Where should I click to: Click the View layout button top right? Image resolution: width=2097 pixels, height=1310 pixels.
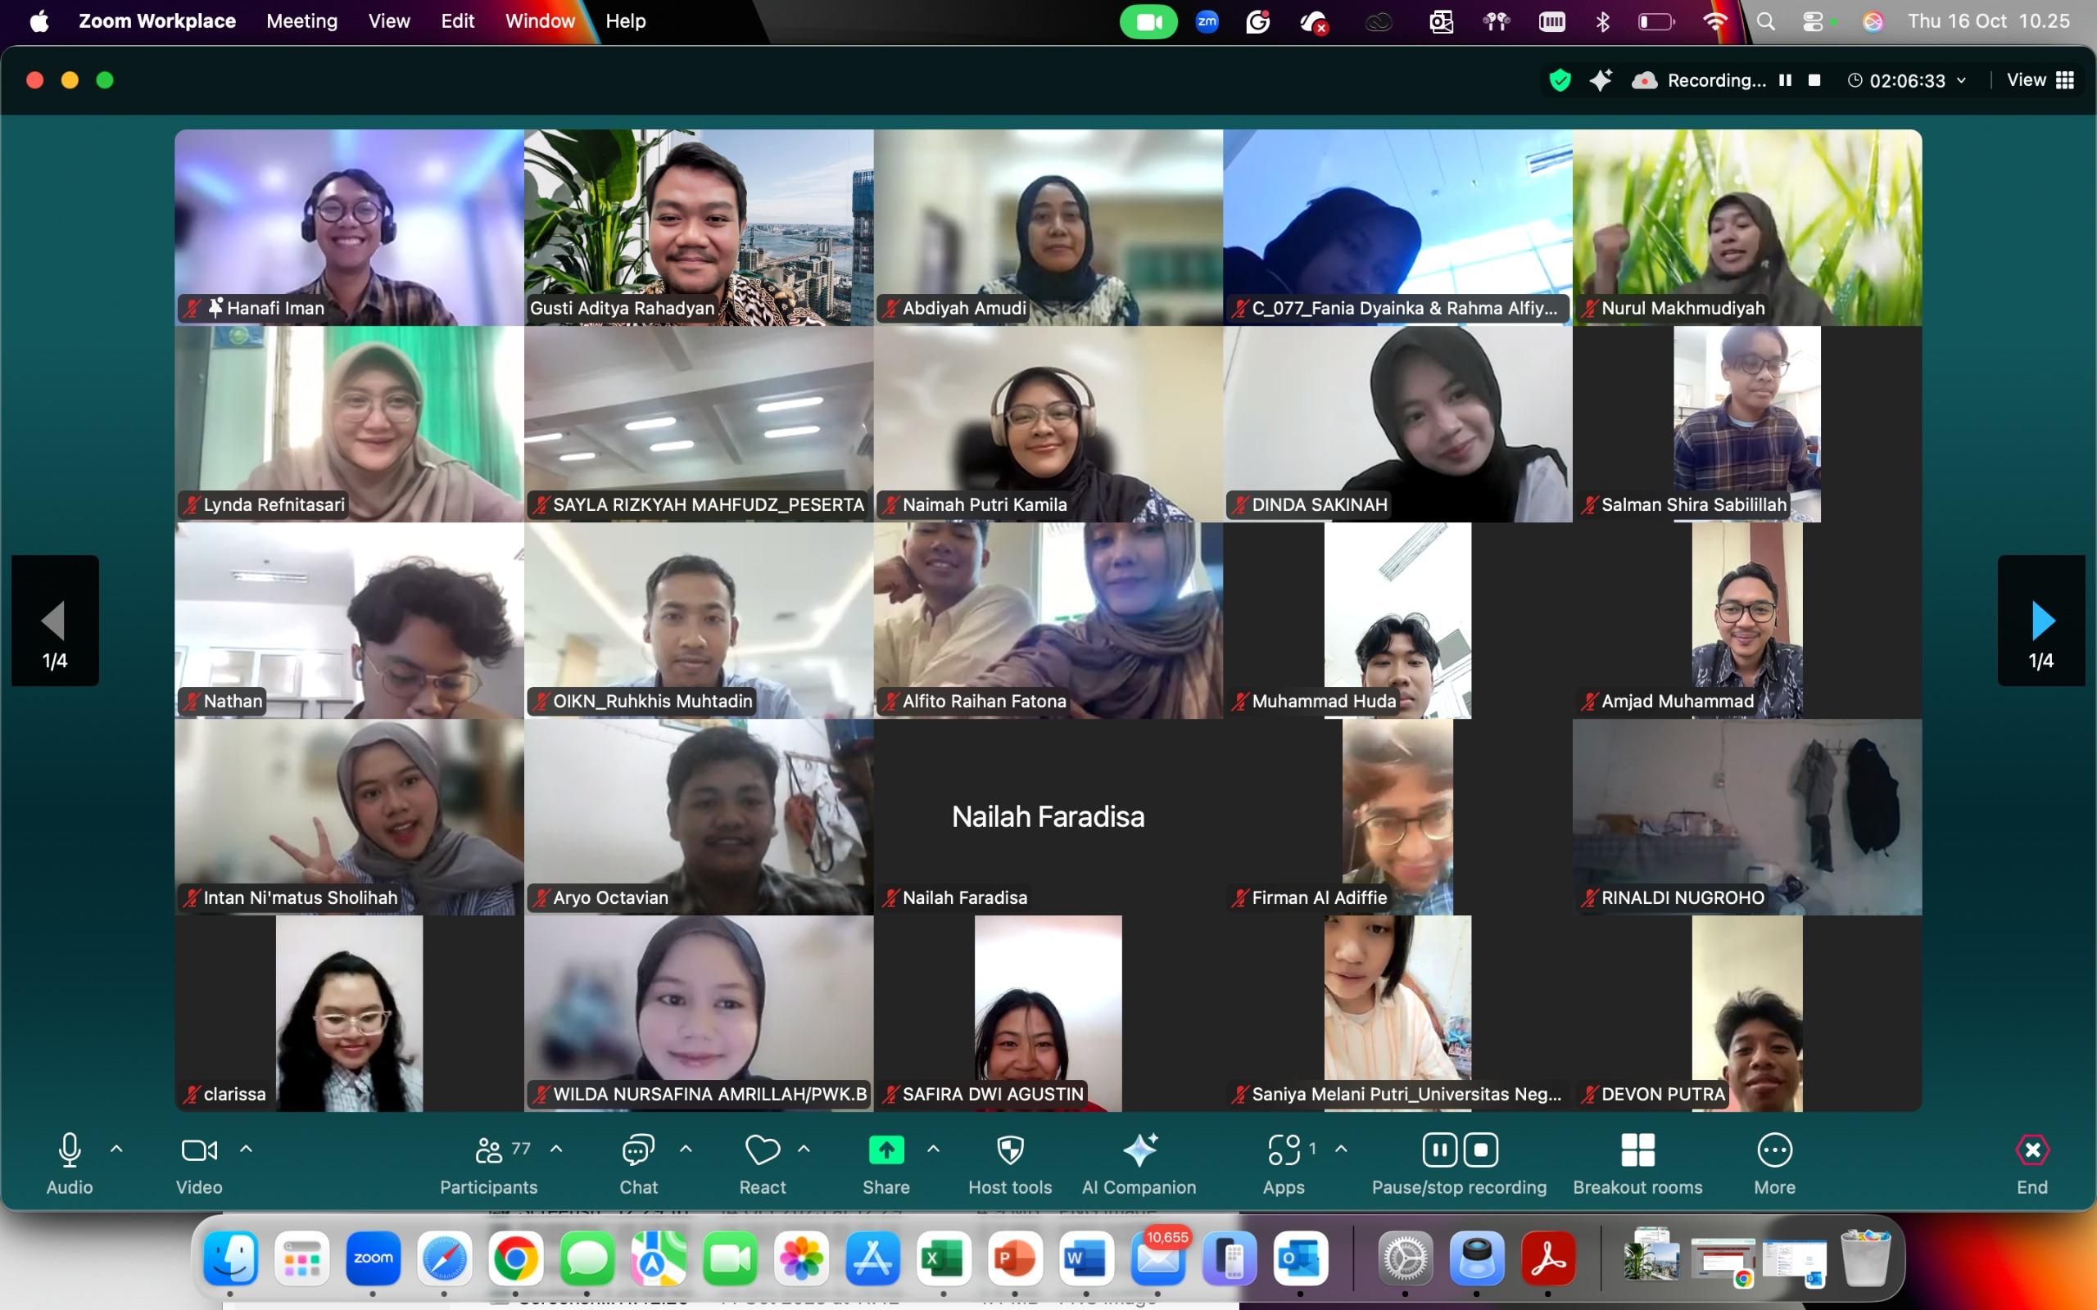pos(2040,80)
